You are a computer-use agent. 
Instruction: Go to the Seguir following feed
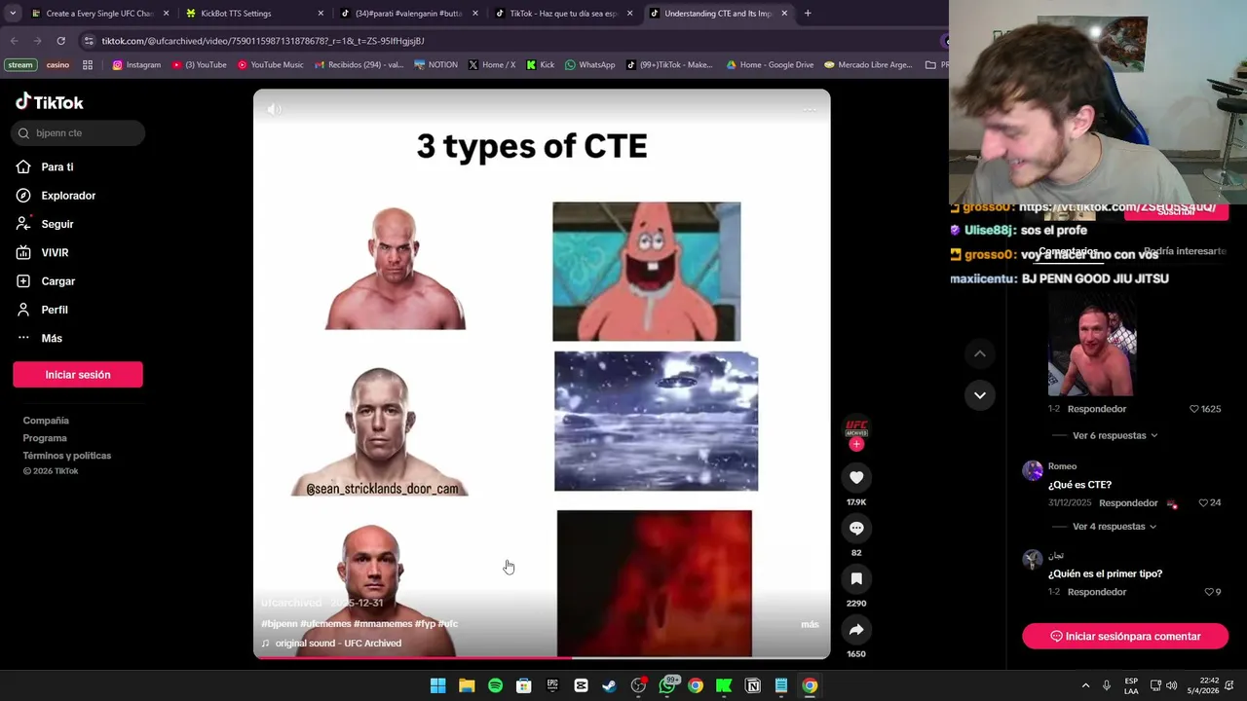tap(46, 224)
